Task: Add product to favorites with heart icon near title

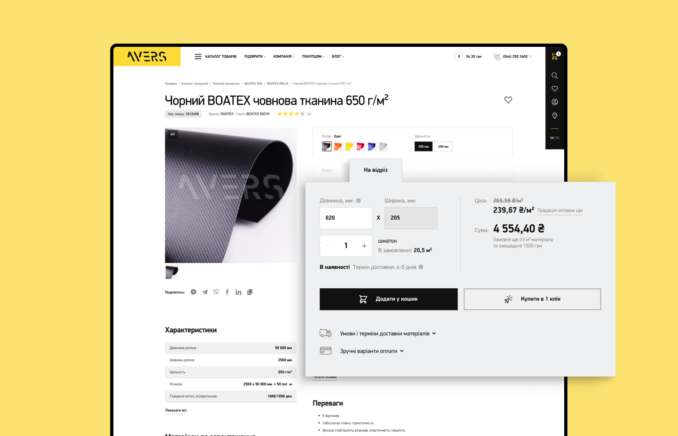Action: pos(508,100)
